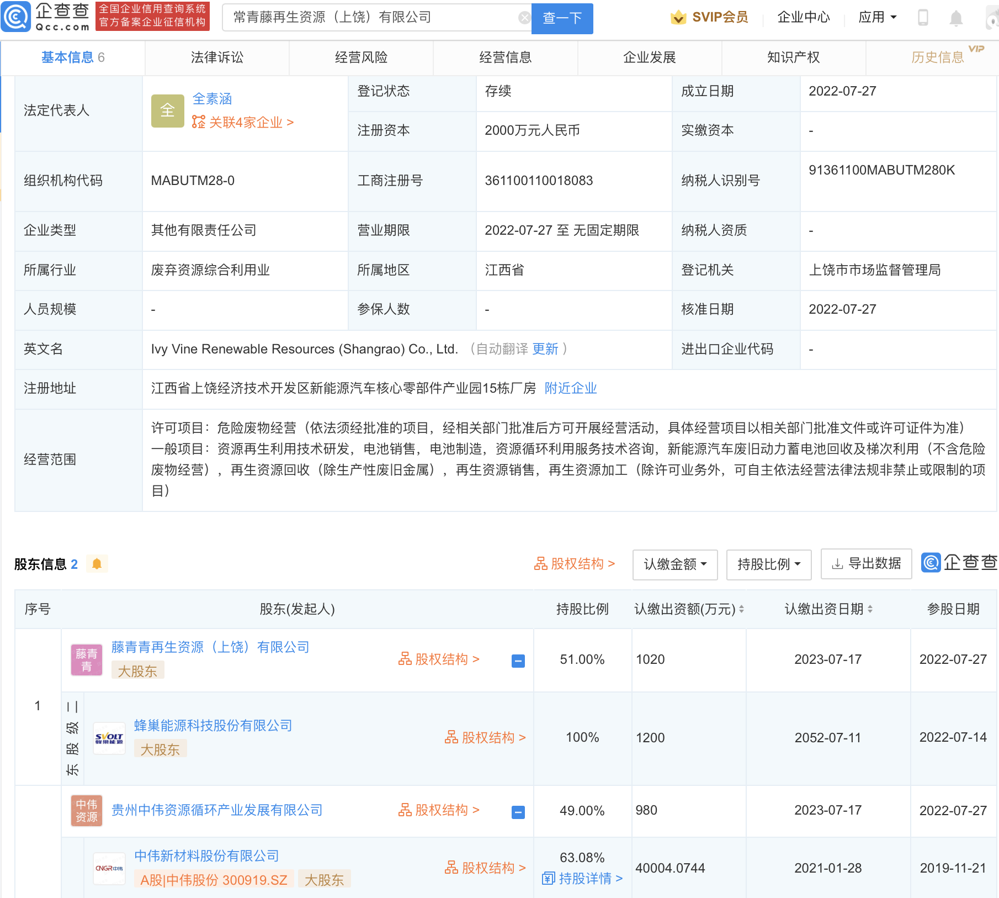Click the 导出数据 export button
Image resolution: width=999 pixels, height=898 pixels.
(866, 564)
